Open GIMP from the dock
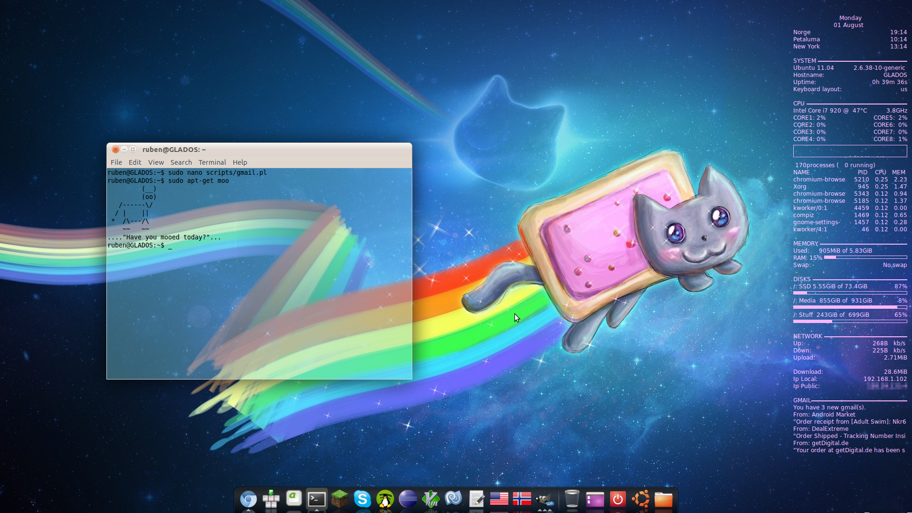 point(545,500)
